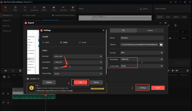
Task: Switch to Audio tab in Video Property
Action: 184,17
